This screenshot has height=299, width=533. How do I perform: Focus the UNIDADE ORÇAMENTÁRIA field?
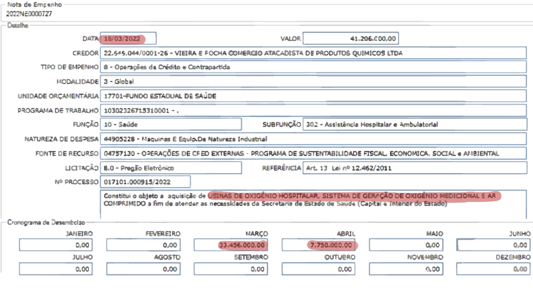tap(313, 96)
